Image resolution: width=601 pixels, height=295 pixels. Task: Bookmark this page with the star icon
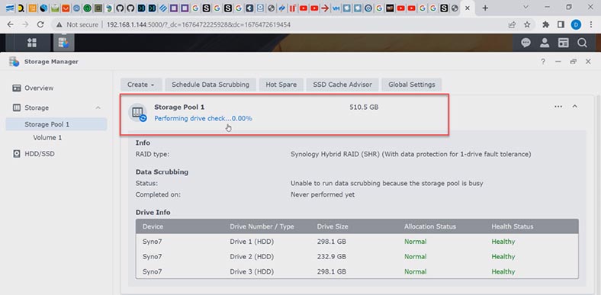click(527, 24)
